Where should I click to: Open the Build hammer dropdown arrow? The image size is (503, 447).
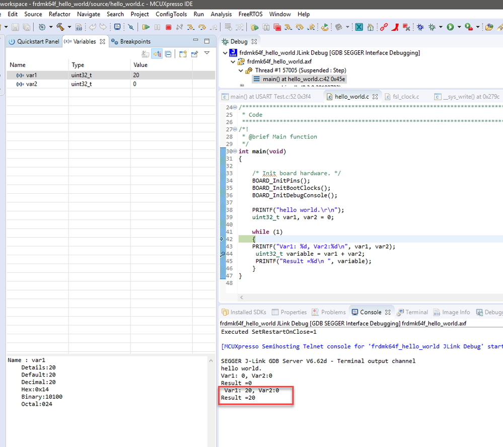(69, 27)
